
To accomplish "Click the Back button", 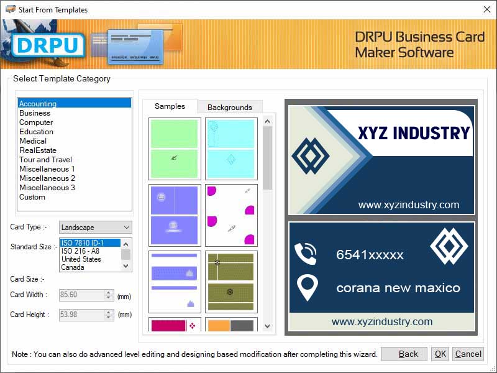I will (404, 354).
